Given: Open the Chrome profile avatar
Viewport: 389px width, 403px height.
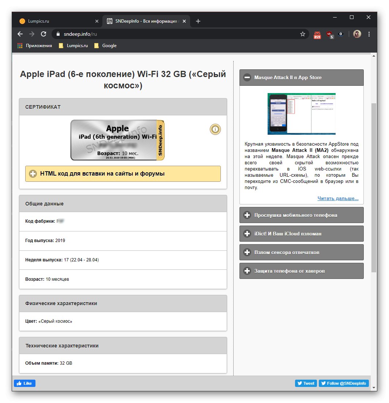Looking at the screenshot, I should pyautogui.click(x=357, y=34).
